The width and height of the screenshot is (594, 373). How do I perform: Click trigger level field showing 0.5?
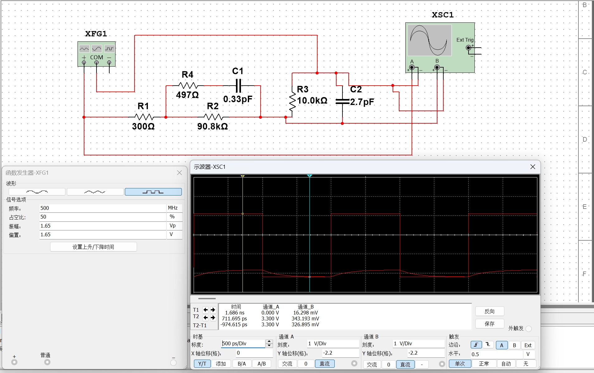click(497, 354)
